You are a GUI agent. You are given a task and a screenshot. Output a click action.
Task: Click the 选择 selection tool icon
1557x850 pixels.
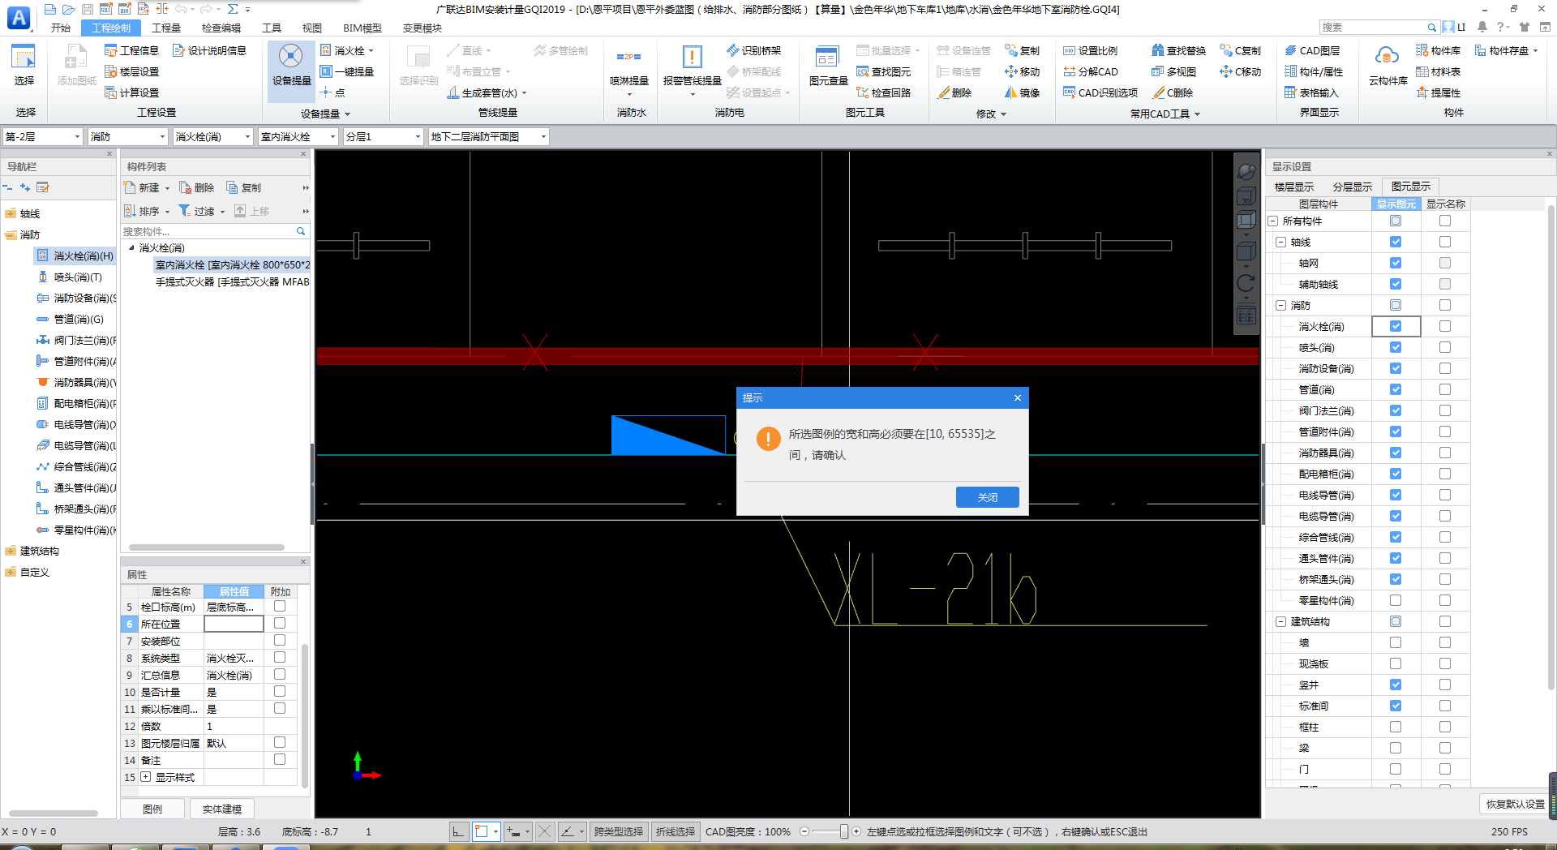[24, 65]
